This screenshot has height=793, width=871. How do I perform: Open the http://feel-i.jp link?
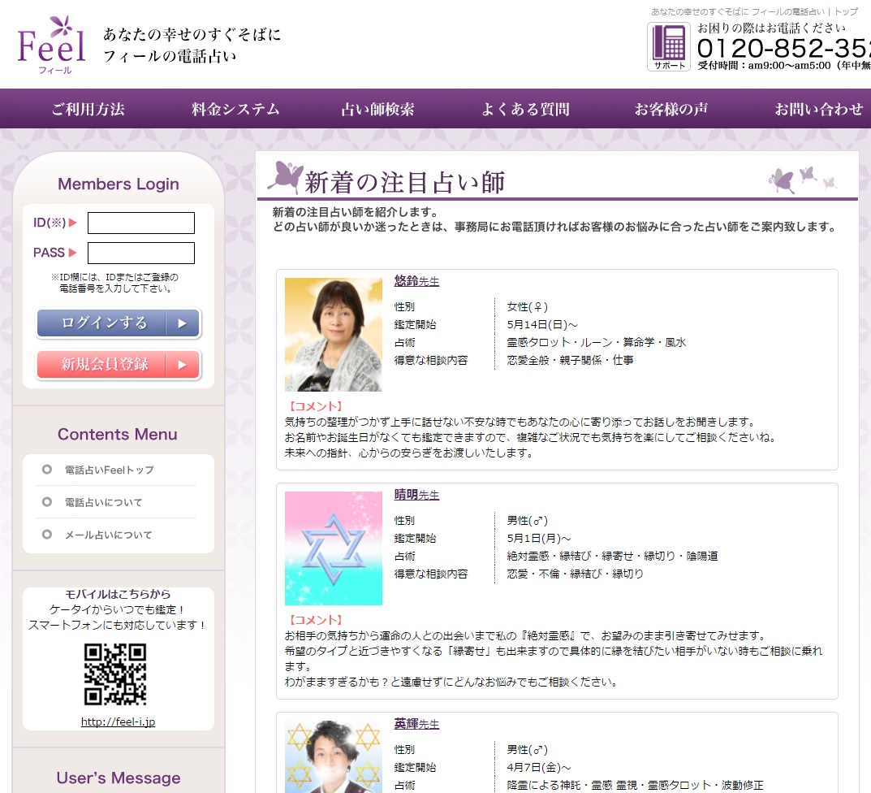pos(118,721)
